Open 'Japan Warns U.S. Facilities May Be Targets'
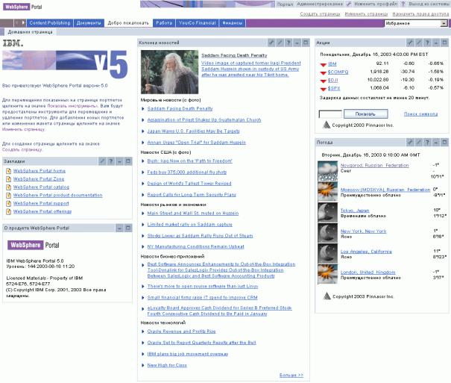Image resolution: width=451 pixels, height=383 pixels. pyautogui.click(x=193, y=131)
